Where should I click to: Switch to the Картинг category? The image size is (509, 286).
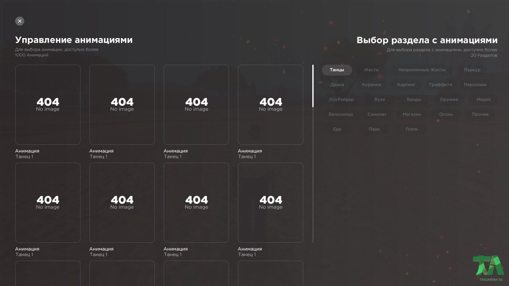pos(406,85)
